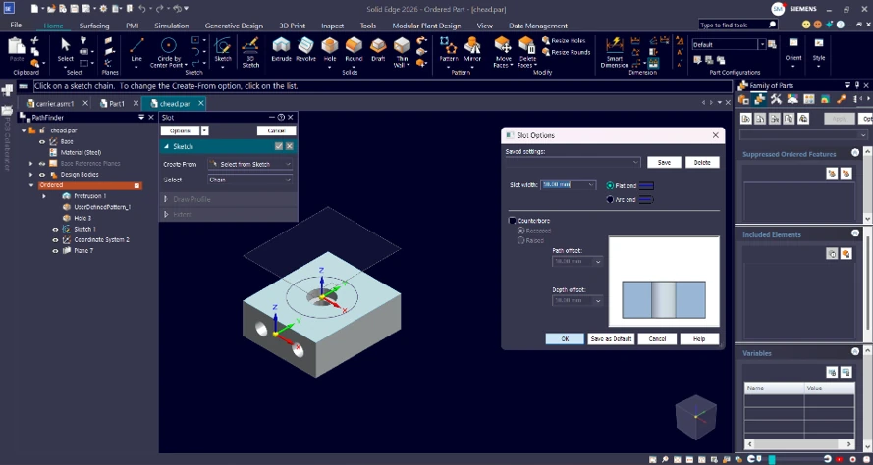Open the Create From dropdown list
873x465 pixels.
(x=249, y=164)
